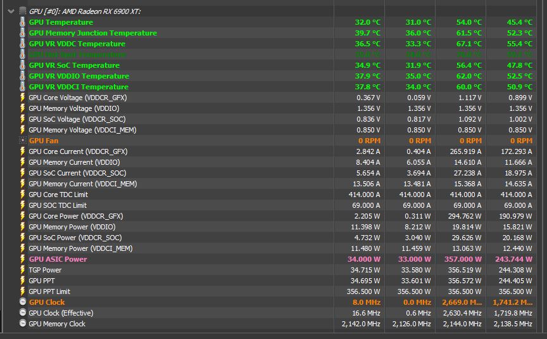Collapse the AMD Radeon RX 6900 XT group
547x339 pixels.
click(x=11, y=11)
